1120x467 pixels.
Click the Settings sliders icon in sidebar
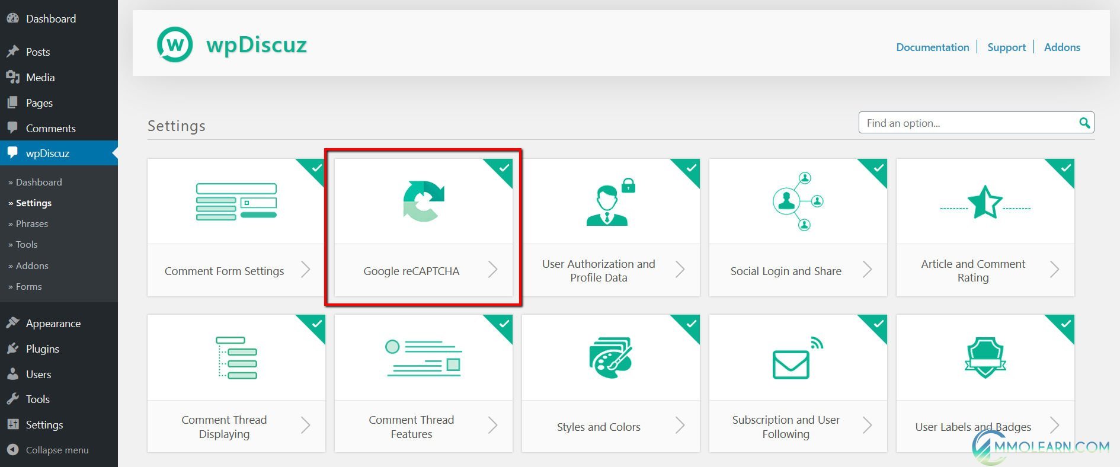tap(12, 424)
